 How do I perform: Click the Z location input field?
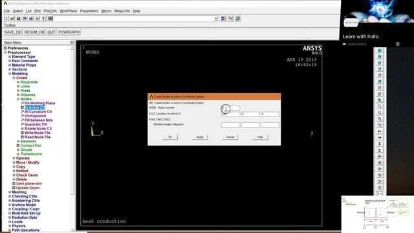pyautogui.click(x=270, y=114)
